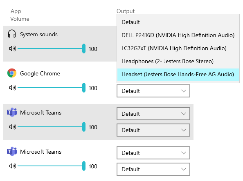
Task: Open second Microsoft Teams output dropdown
Action: pyautogui.click(x=153, y=153)
